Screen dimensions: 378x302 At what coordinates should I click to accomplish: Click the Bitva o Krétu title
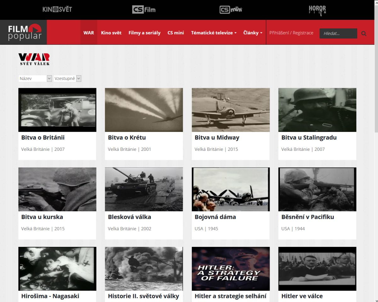click(x=127, y=138)
